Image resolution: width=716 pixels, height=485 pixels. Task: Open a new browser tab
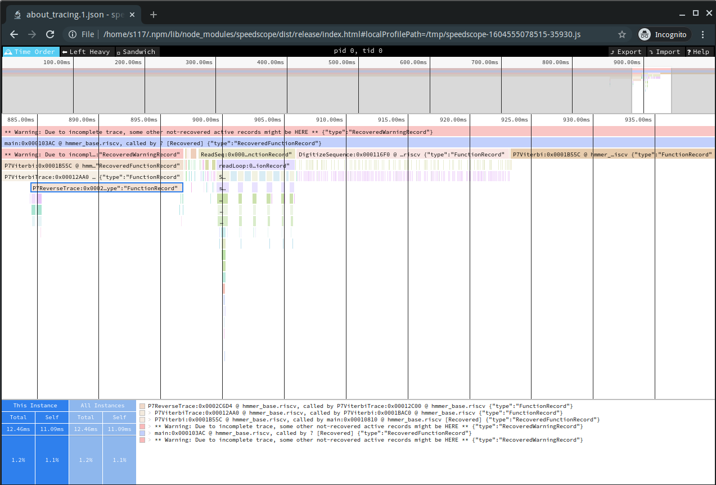tap(154, 15)
